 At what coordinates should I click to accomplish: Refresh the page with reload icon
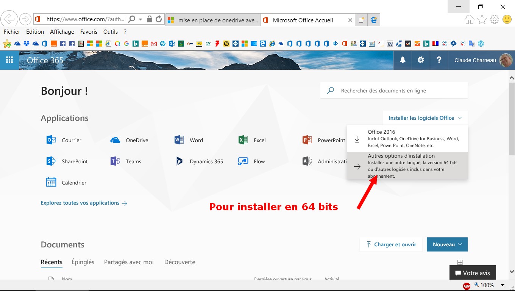pos(159,19)
